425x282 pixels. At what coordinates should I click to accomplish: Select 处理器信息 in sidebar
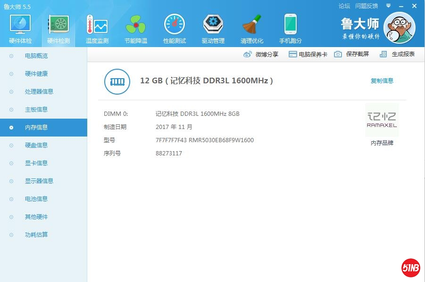(x=39, y=92)
